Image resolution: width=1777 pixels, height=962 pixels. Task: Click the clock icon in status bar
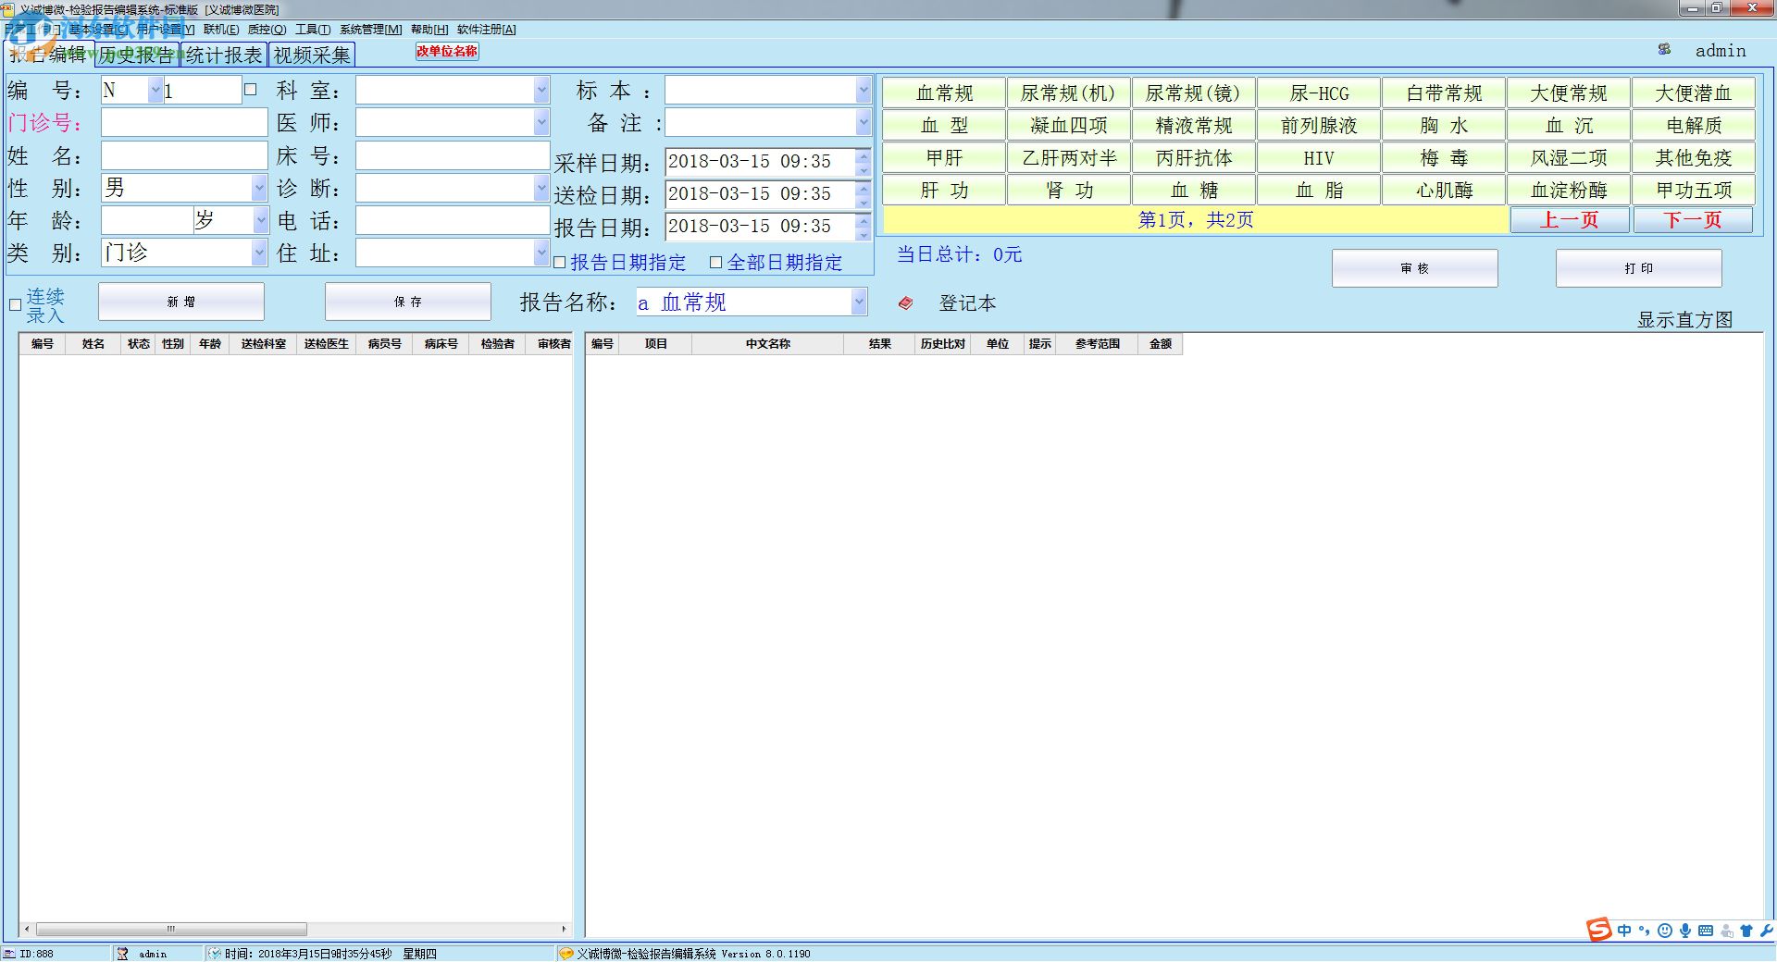coord(215,954)
